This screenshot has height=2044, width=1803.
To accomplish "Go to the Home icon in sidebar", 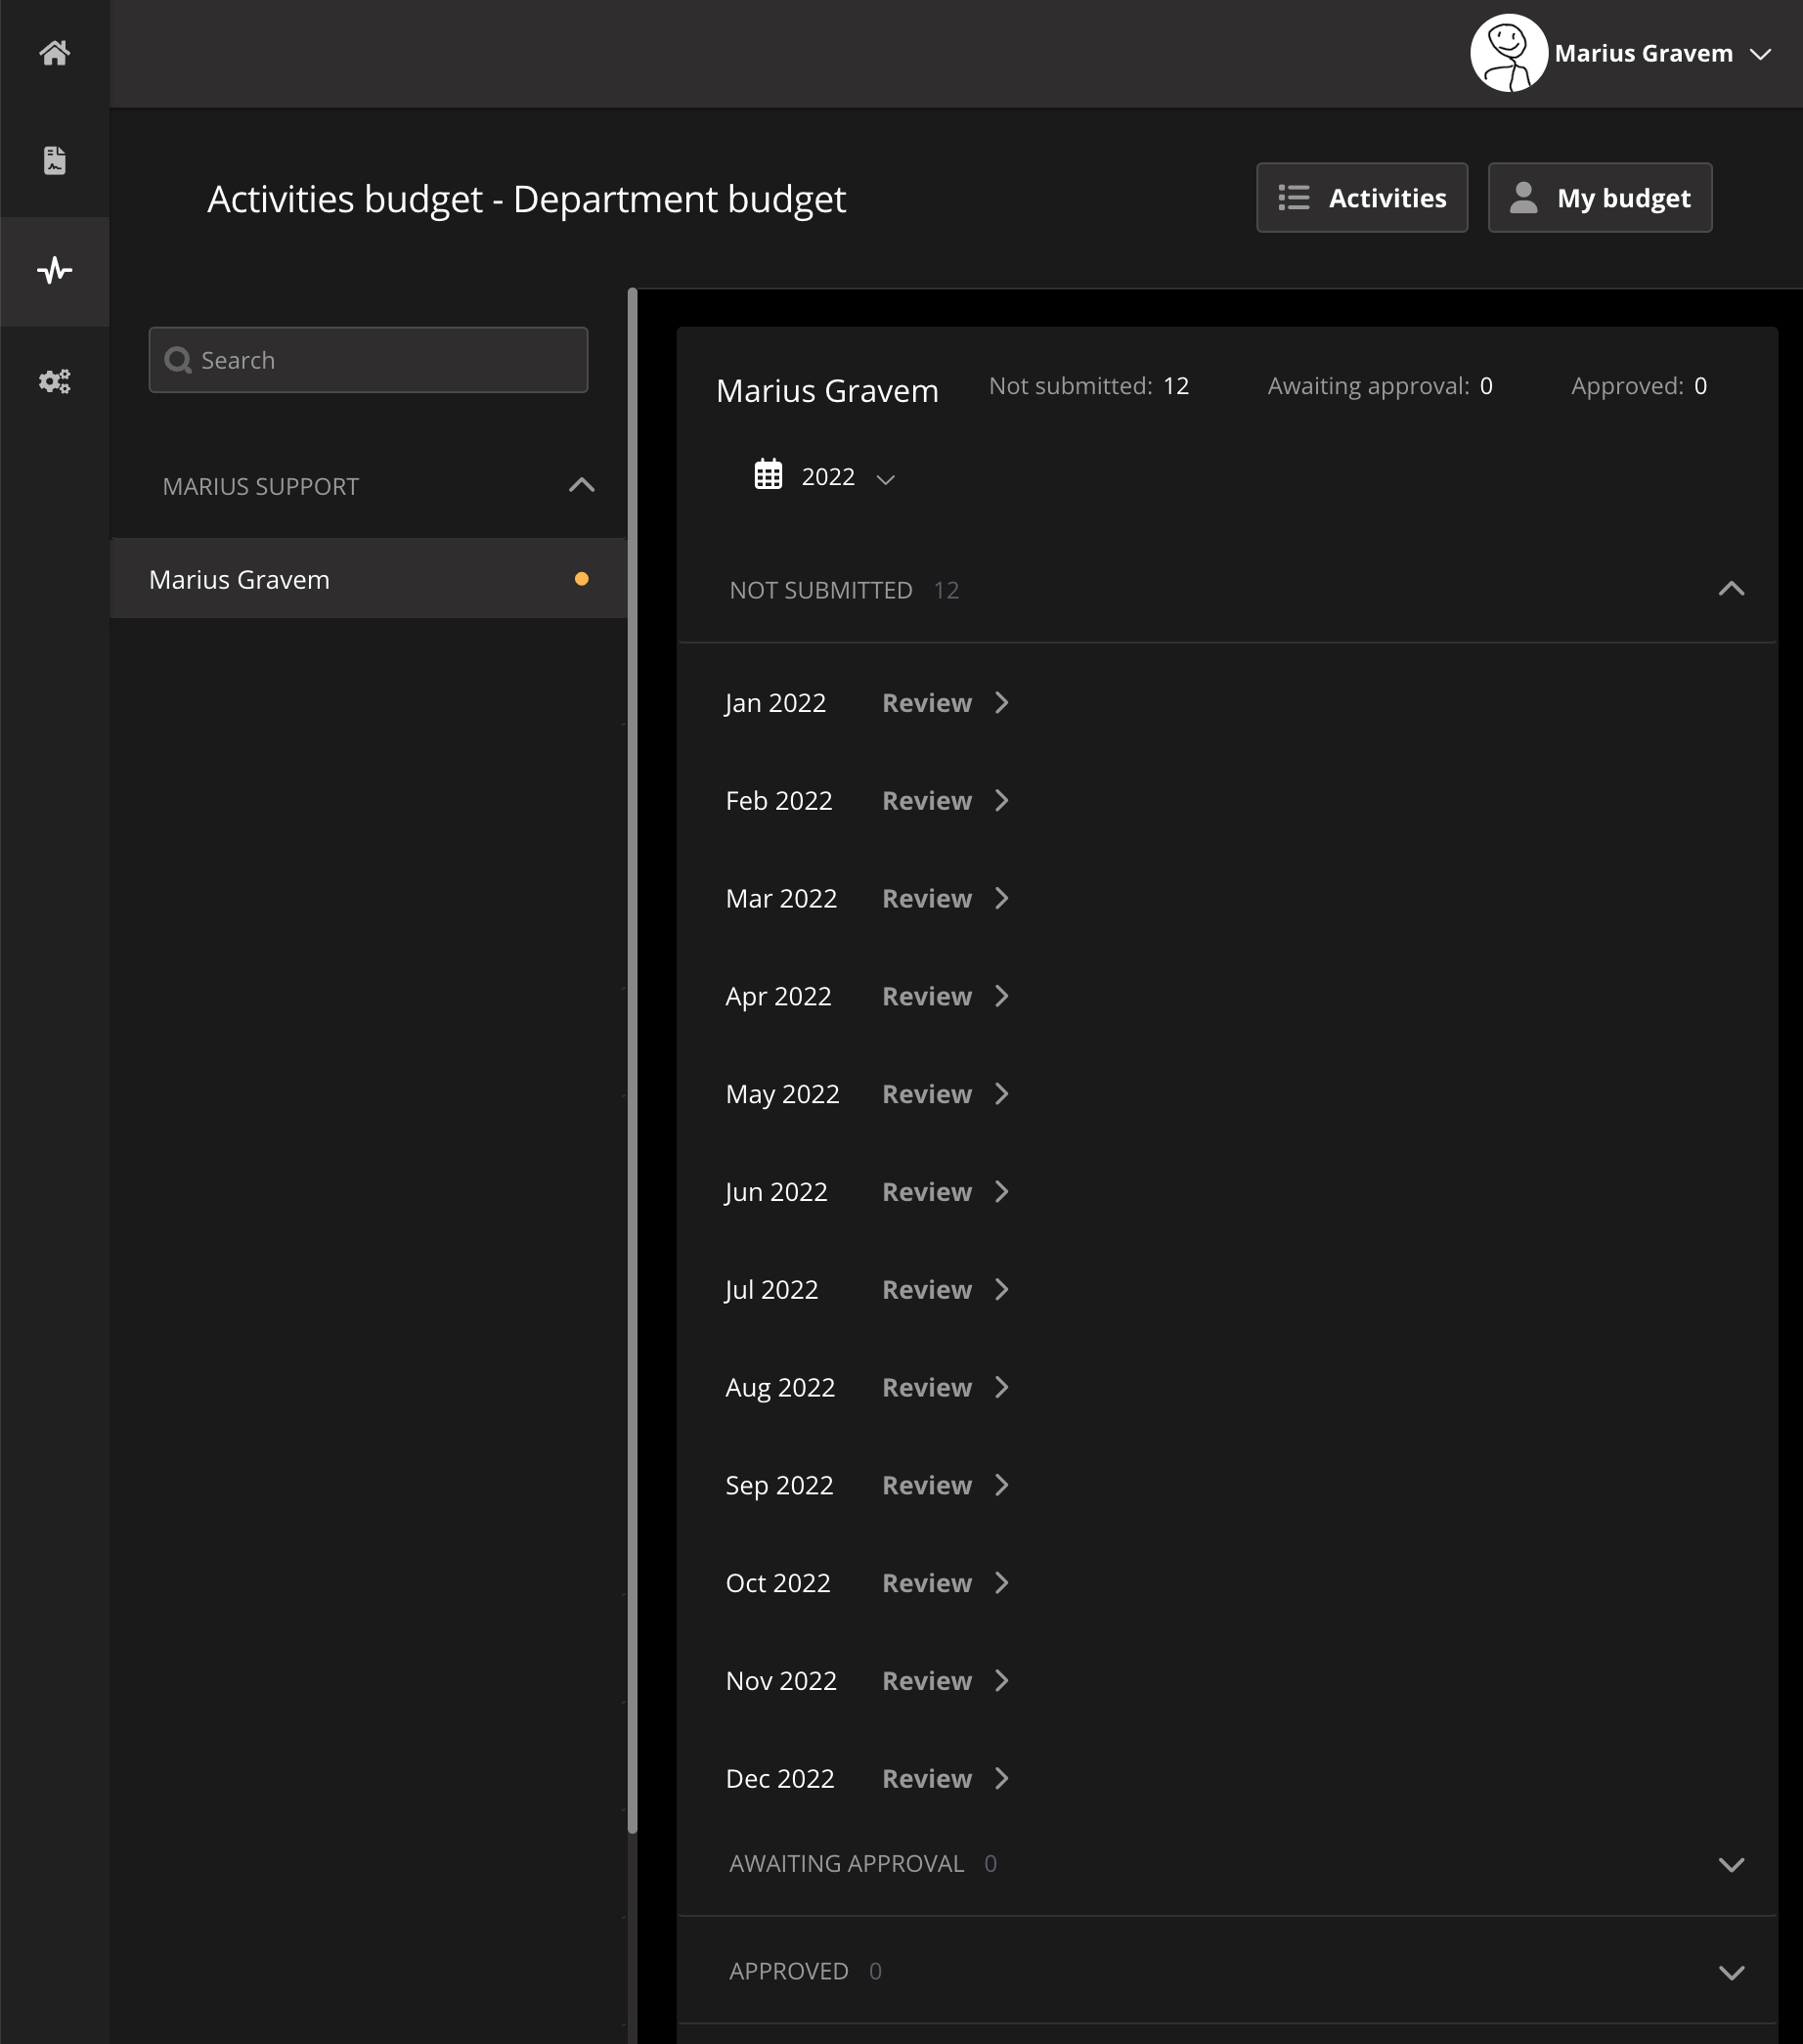I will 54,53.
